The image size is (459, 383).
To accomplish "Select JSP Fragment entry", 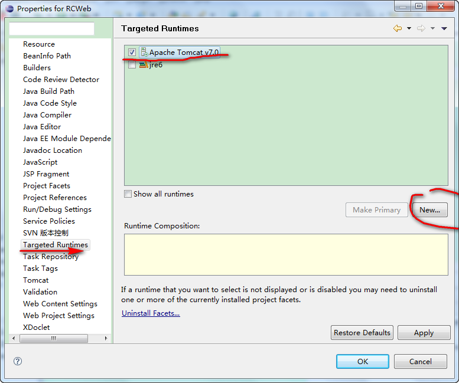I will point(46,174).
